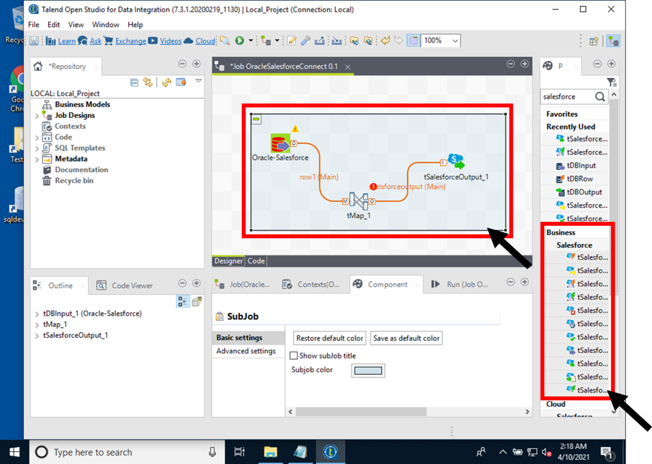Click the palette search field containing salesforce

point(567,96)
